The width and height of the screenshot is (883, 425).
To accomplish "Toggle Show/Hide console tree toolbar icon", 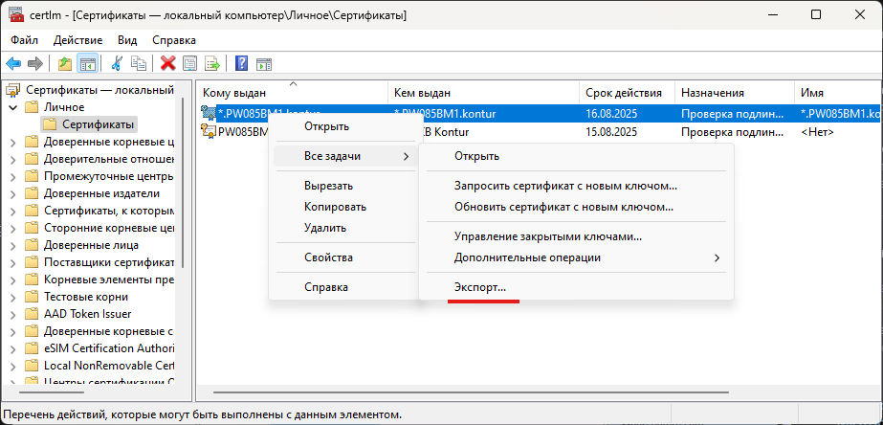I will (87, 63).
